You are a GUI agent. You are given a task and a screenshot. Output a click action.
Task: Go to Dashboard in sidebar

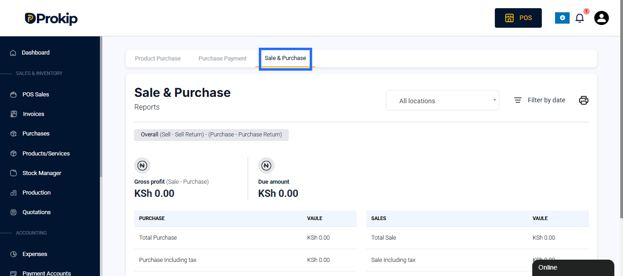[x=36, y=53]
